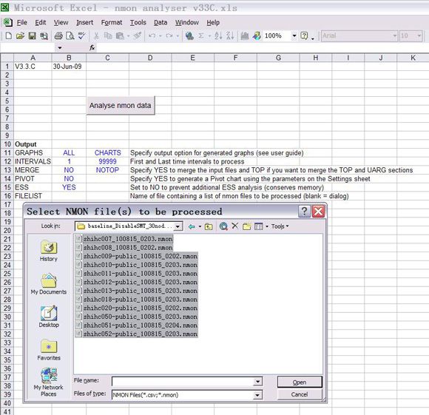Viewport: 429px width, 415px height.
Task: Expand the Arial font name dropdown
Action: [x=394, y=36]
